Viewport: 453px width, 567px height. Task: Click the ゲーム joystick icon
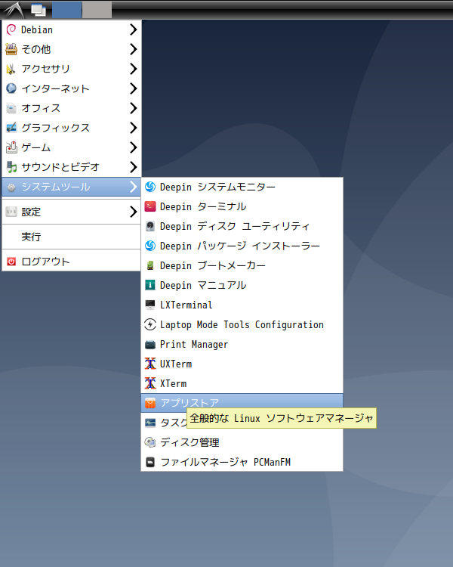(11, 147)
